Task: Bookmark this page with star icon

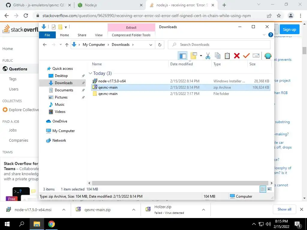Action: coord(279,16)
